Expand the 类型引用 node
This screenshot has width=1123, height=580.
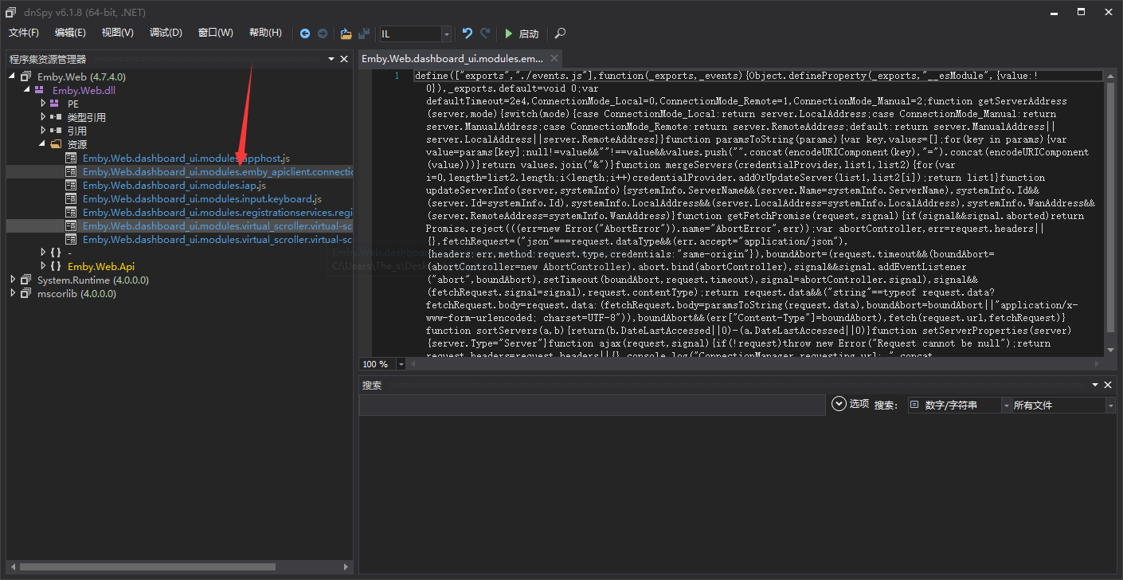(x=43, y=117)
